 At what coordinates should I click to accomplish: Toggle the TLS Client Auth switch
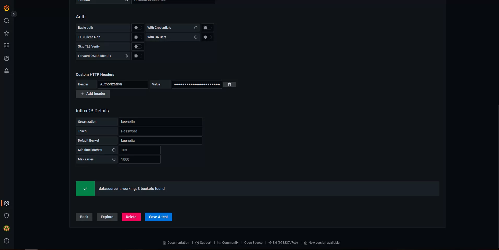pyautogui.click(x=138, y=37)
